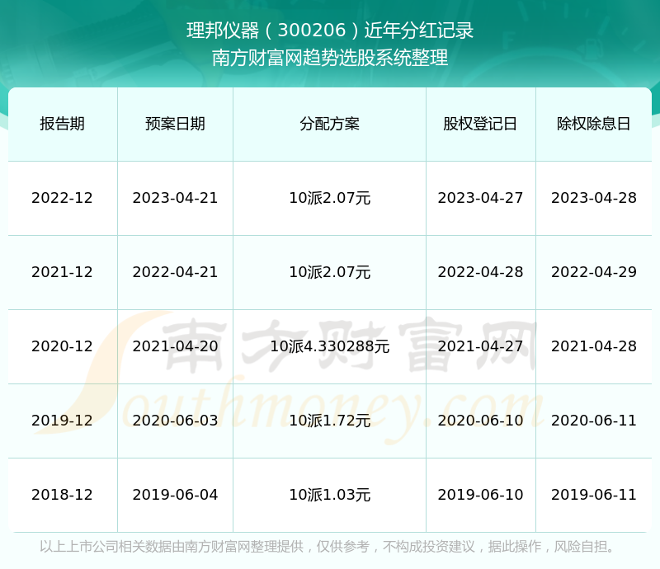Select the plan 10派1.03元
The image size is (660, 569).
pyautogui.click(x=329, y=495)
